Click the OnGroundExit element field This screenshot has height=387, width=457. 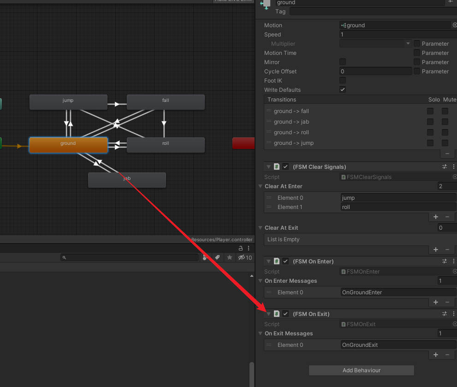pyautogui.click(x=398, y=345)
